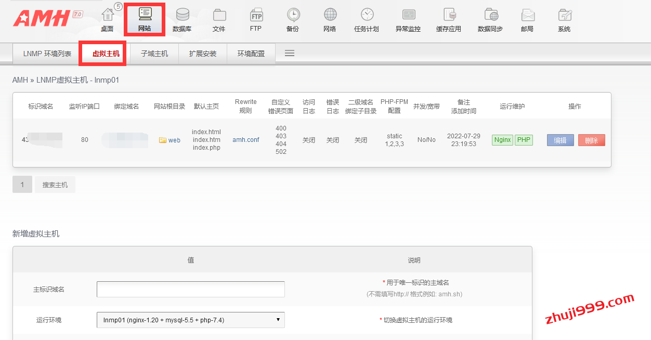Open the 邮局 mail icon
Viewport: 651px width, 340px height.
coord(527,20)
